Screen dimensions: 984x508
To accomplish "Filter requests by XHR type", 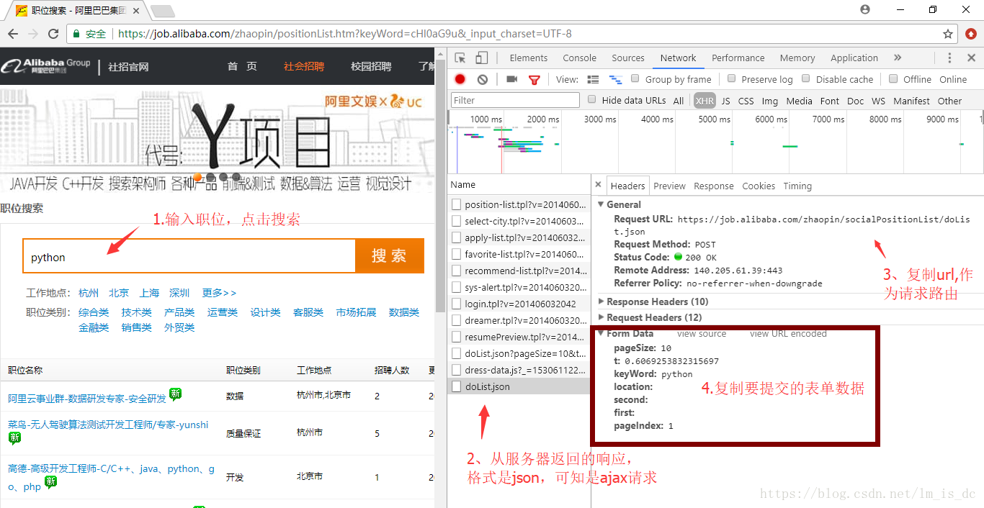I will click(705, 101).
